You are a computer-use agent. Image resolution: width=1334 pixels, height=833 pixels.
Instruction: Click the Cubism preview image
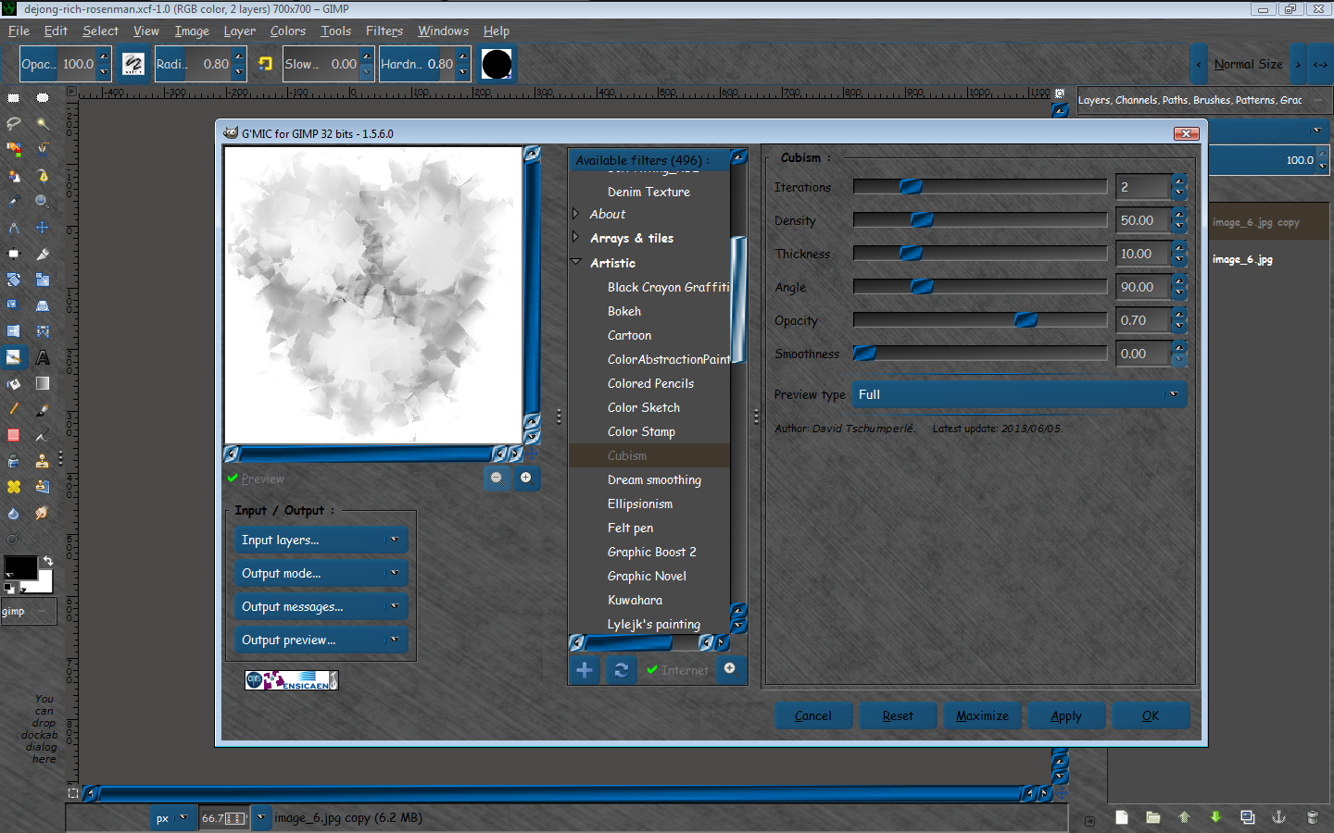point(373,295)
